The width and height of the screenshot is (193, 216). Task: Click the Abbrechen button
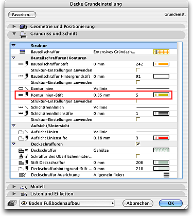point(138,203)
